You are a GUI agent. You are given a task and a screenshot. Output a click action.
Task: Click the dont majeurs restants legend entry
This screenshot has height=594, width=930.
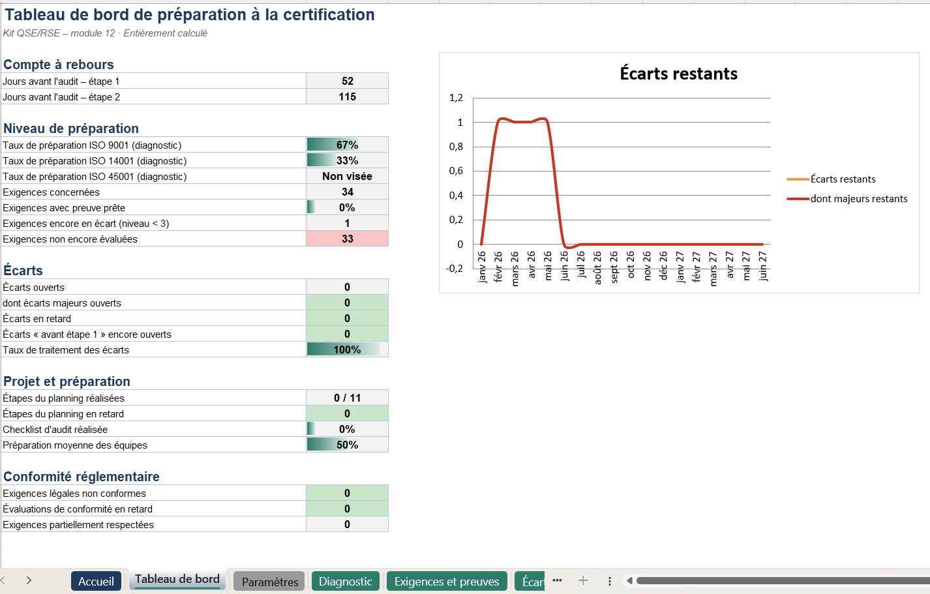(847, 199)
